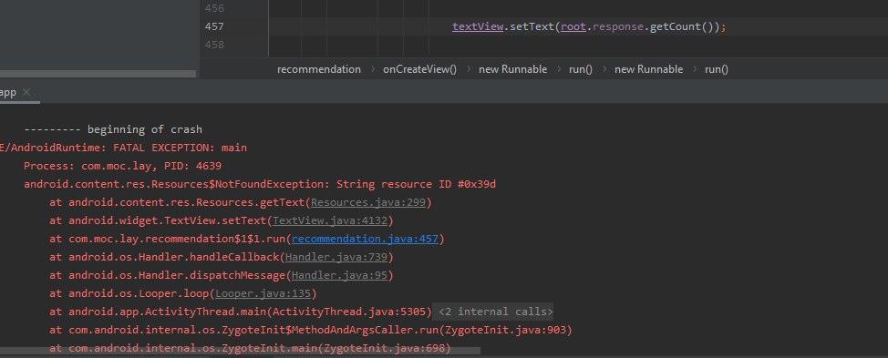Click line number 457 in gutter
The height and width of the screenshot is (358, 888).
tap(214, 26)
